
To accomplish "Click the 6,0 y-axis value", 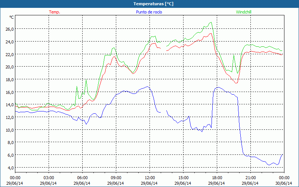I will coord(10,155).
